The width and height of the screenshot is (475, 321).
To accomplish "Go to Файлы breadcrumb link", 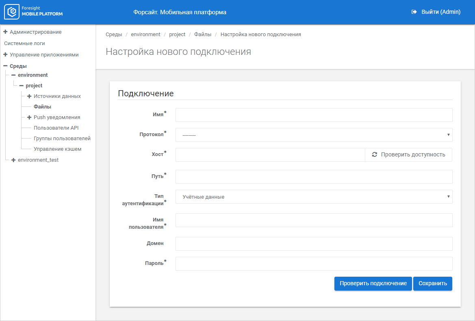I will [x=202, y=35].
